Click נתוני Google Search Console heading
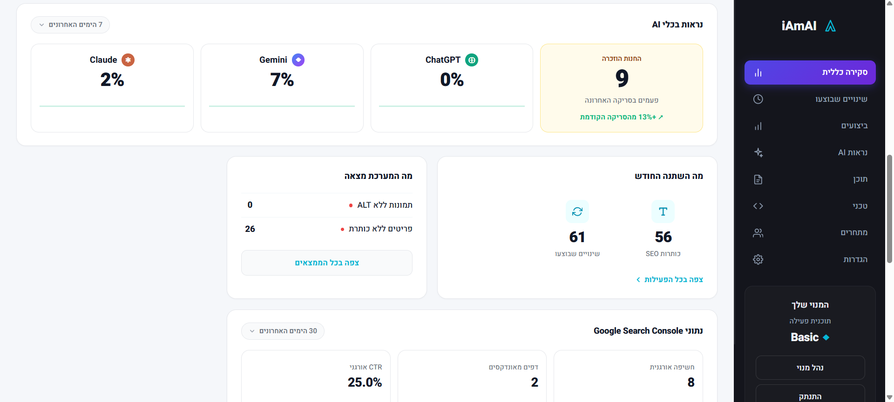The height and width of the screenshot is (402, 894). tap(648, 331)
